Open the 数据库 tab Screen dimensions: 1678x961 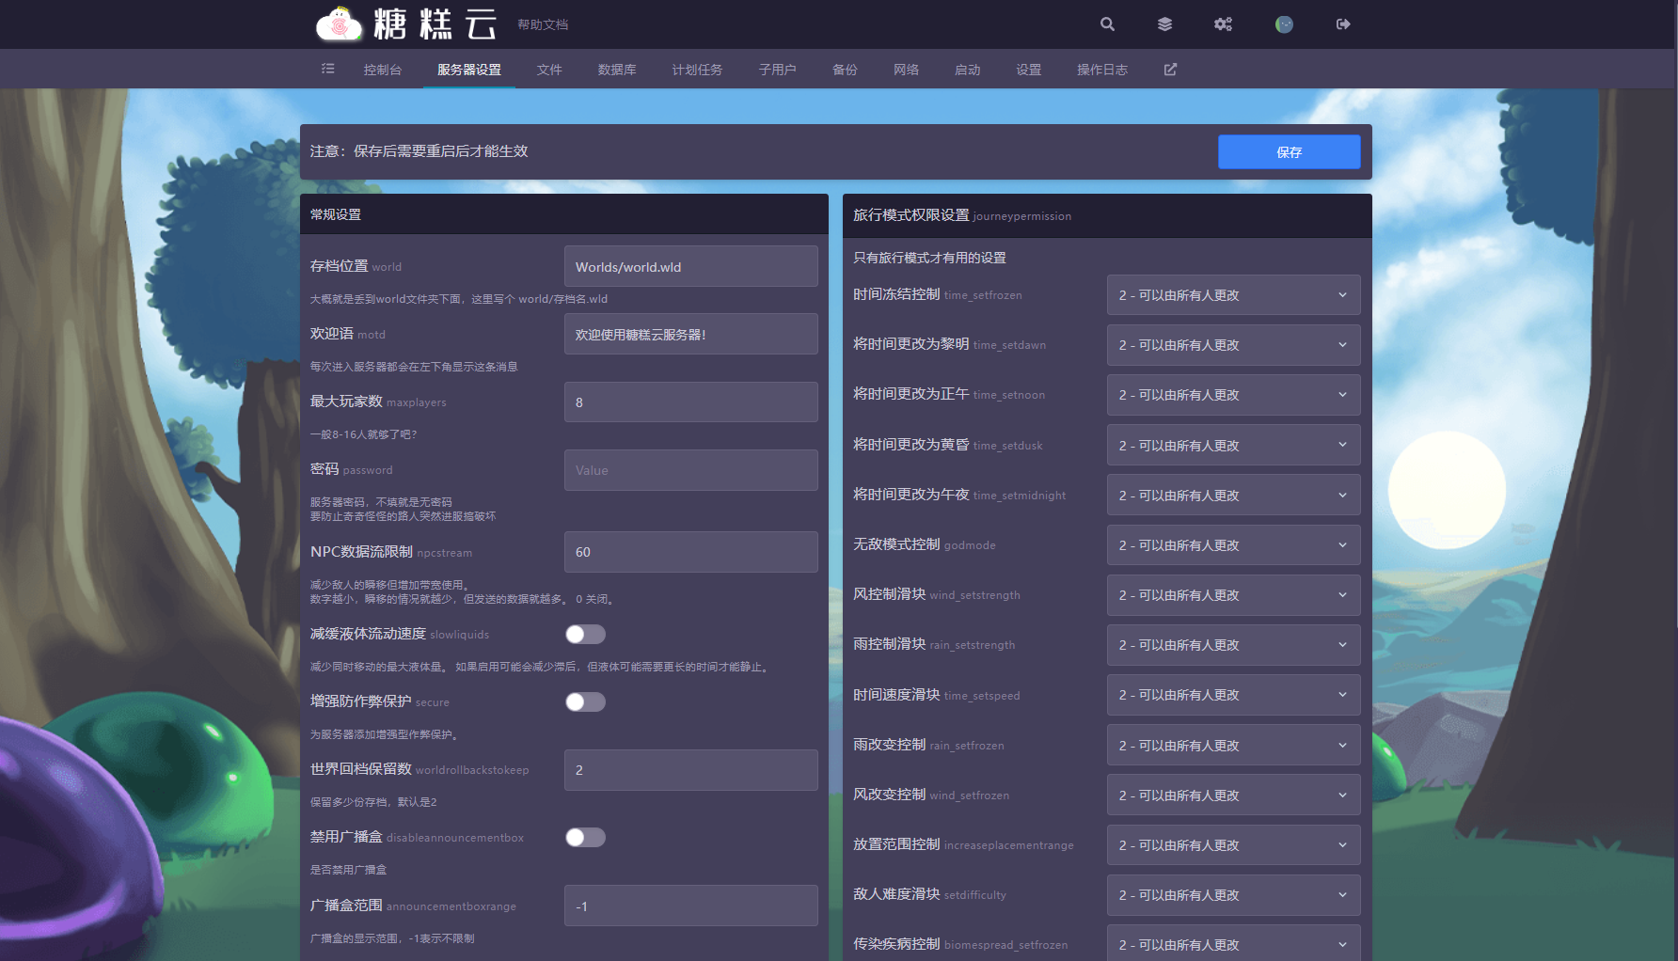click(617, 70)
